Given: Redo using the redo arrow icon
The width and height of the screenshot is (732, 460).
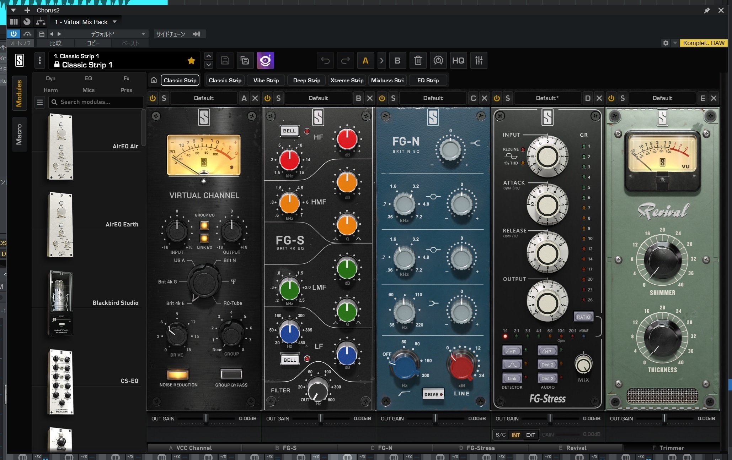Looking at the screenshot, I should pyautogui.click(x=345, y=60).
